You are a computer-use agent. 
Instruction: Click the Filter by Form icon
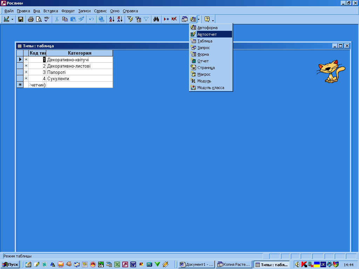tap(138, 19)
